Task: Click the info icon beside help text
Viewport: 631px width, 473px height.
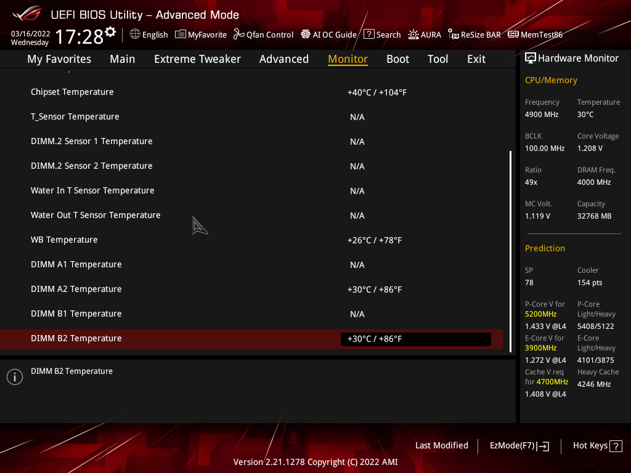Action: (15, 377)
